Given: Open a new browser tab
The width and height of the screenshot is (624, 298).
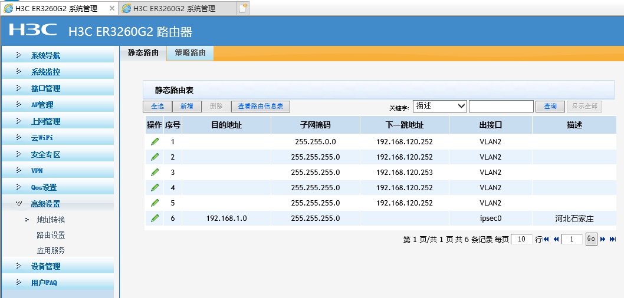Looking at the screenshot, I should point(243,8).
